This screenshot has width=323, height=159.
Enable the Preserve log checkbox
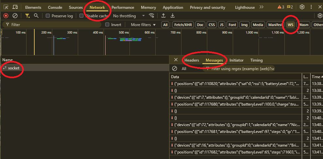point(48,16)
